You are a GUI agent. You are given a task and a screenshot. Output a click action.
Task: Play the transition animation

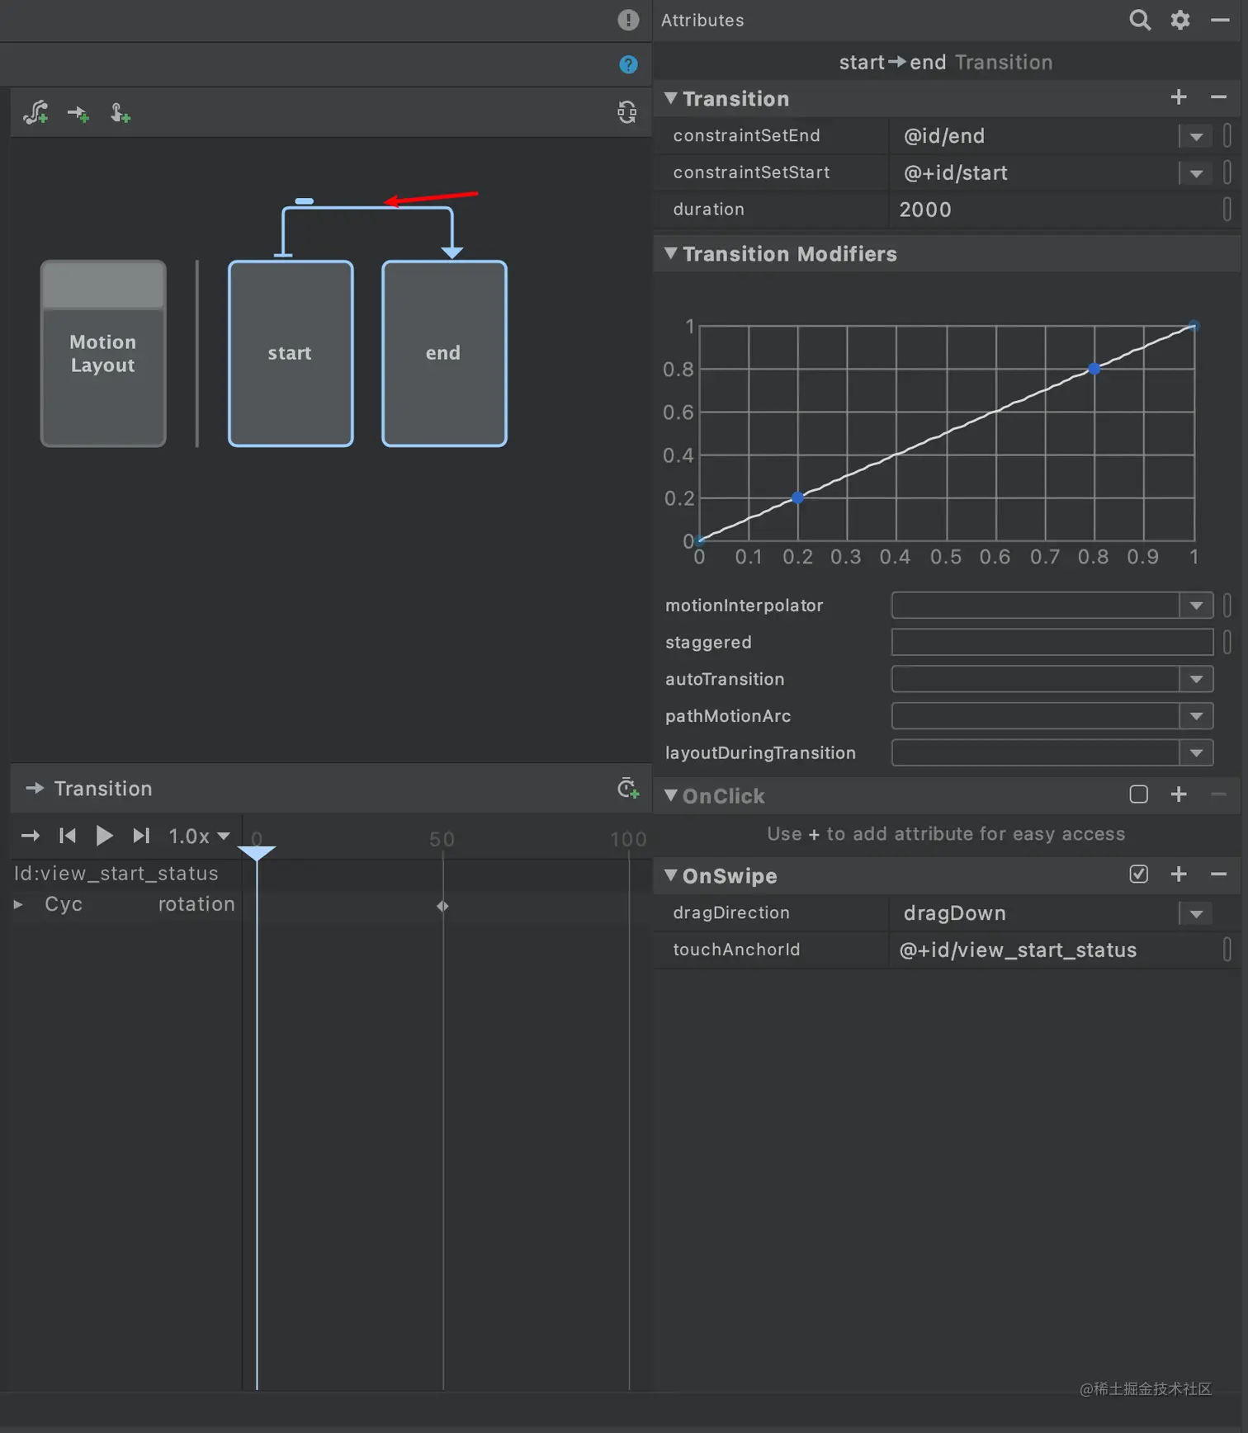[104, 836]
